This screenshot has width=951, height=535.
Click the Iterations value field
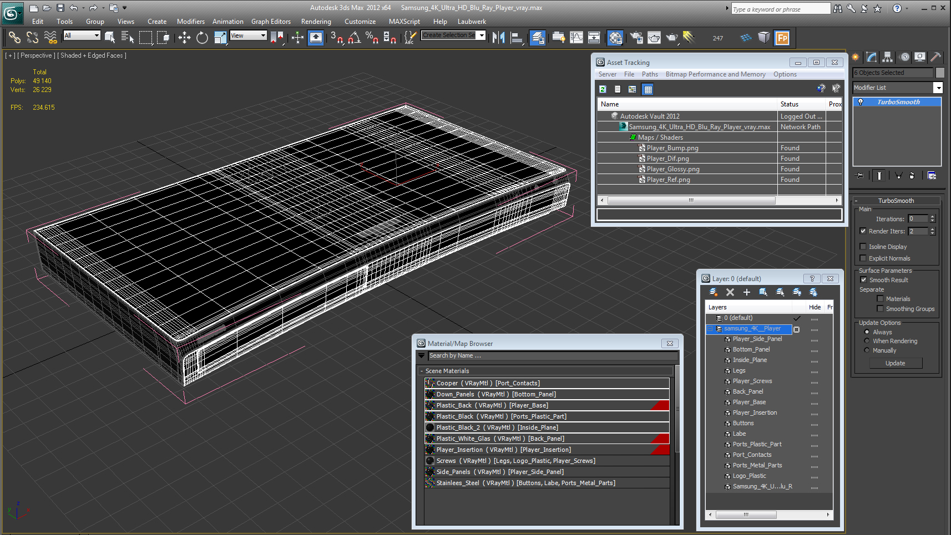point(918,219)
